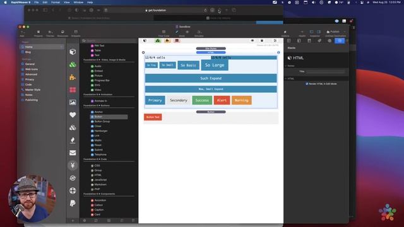Collapse the Notes section in inspector
404x227 pixels.
pyautogui.click(x=286, y=66)
